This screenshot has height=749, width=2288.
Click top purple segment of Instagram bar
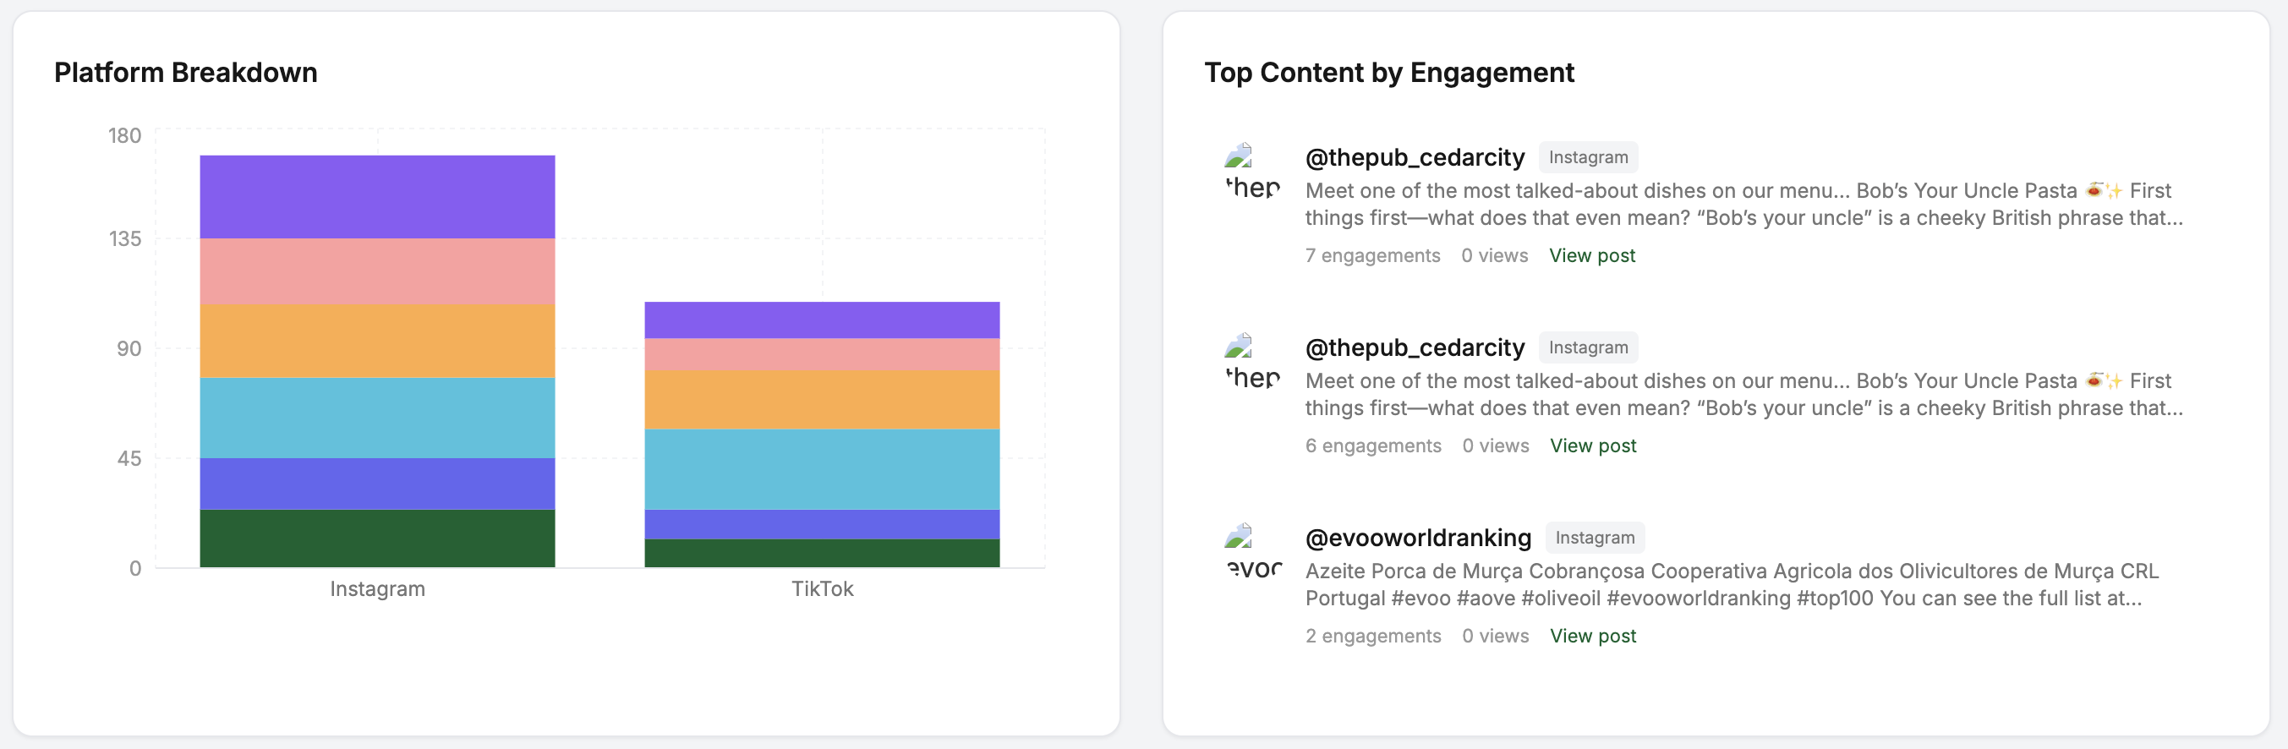tap(377, 196)
